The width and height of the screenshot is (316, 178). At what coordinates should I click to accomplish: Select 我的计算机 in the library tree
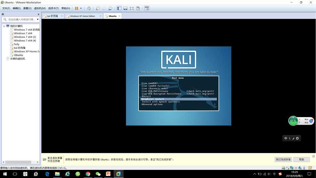(16, 26)
